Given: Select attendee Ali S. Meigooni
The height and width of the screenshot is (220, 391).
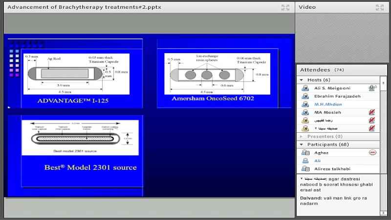Looking at the screenshot, I should coord(332,88).
